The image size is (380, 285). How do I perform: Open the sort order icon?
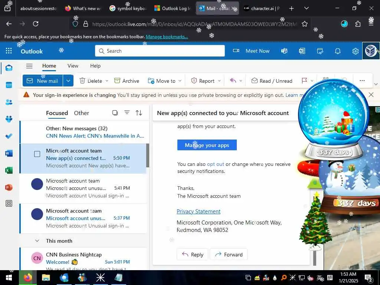(139, 113)
